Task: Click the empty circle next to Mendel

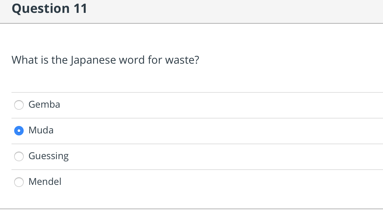Action: tap(19, 182)
